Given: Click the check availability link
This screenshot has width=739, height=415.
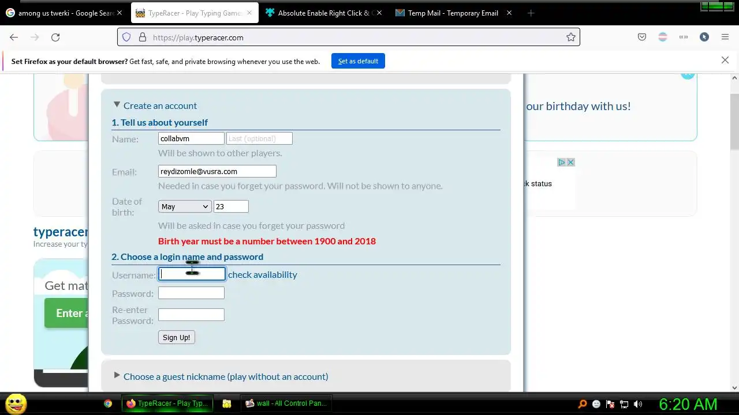Looking at the screenshot, I should click(263, 274).
